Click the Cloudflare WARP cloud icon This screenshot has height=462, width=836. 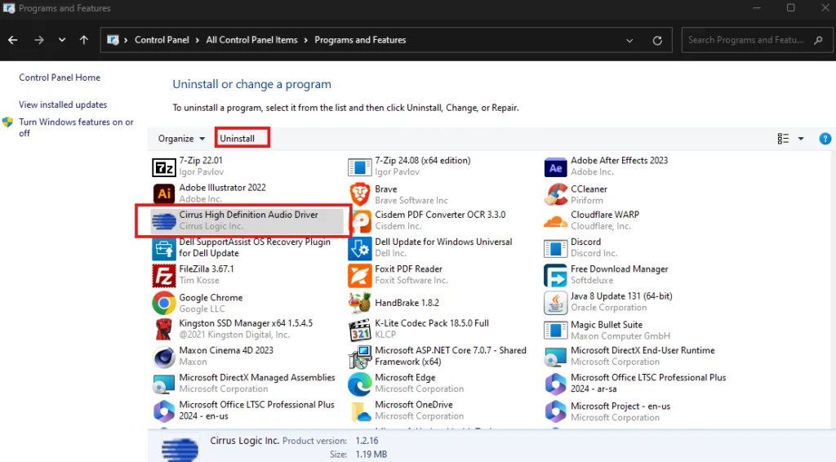tap(555, 220)
